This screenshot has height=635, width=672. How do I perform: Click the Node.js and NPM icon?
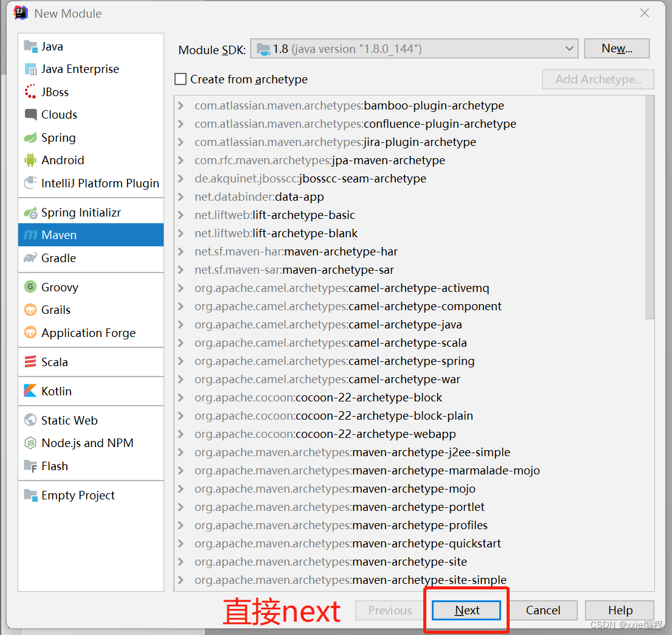[30, 442]
